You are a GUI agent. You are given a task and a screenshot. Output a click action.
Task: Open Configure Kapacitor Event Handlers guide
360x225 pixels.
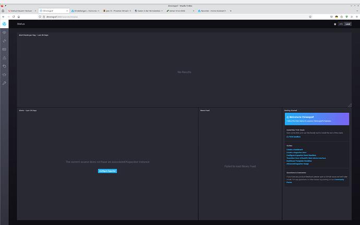pos(301,156)
